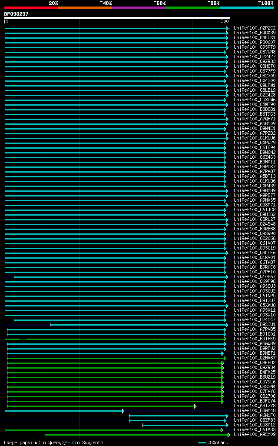Open hit UniRef100_C5XKU8
Screen dimensions: 278x446
coord(255,305)
